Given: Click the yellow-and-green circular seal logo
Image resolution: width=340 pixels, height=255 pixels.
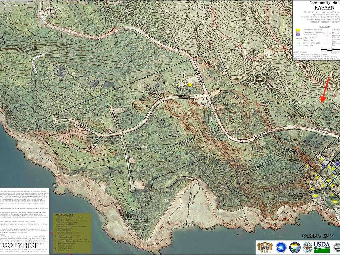Looking at the screenshot, I should (295, 248).
